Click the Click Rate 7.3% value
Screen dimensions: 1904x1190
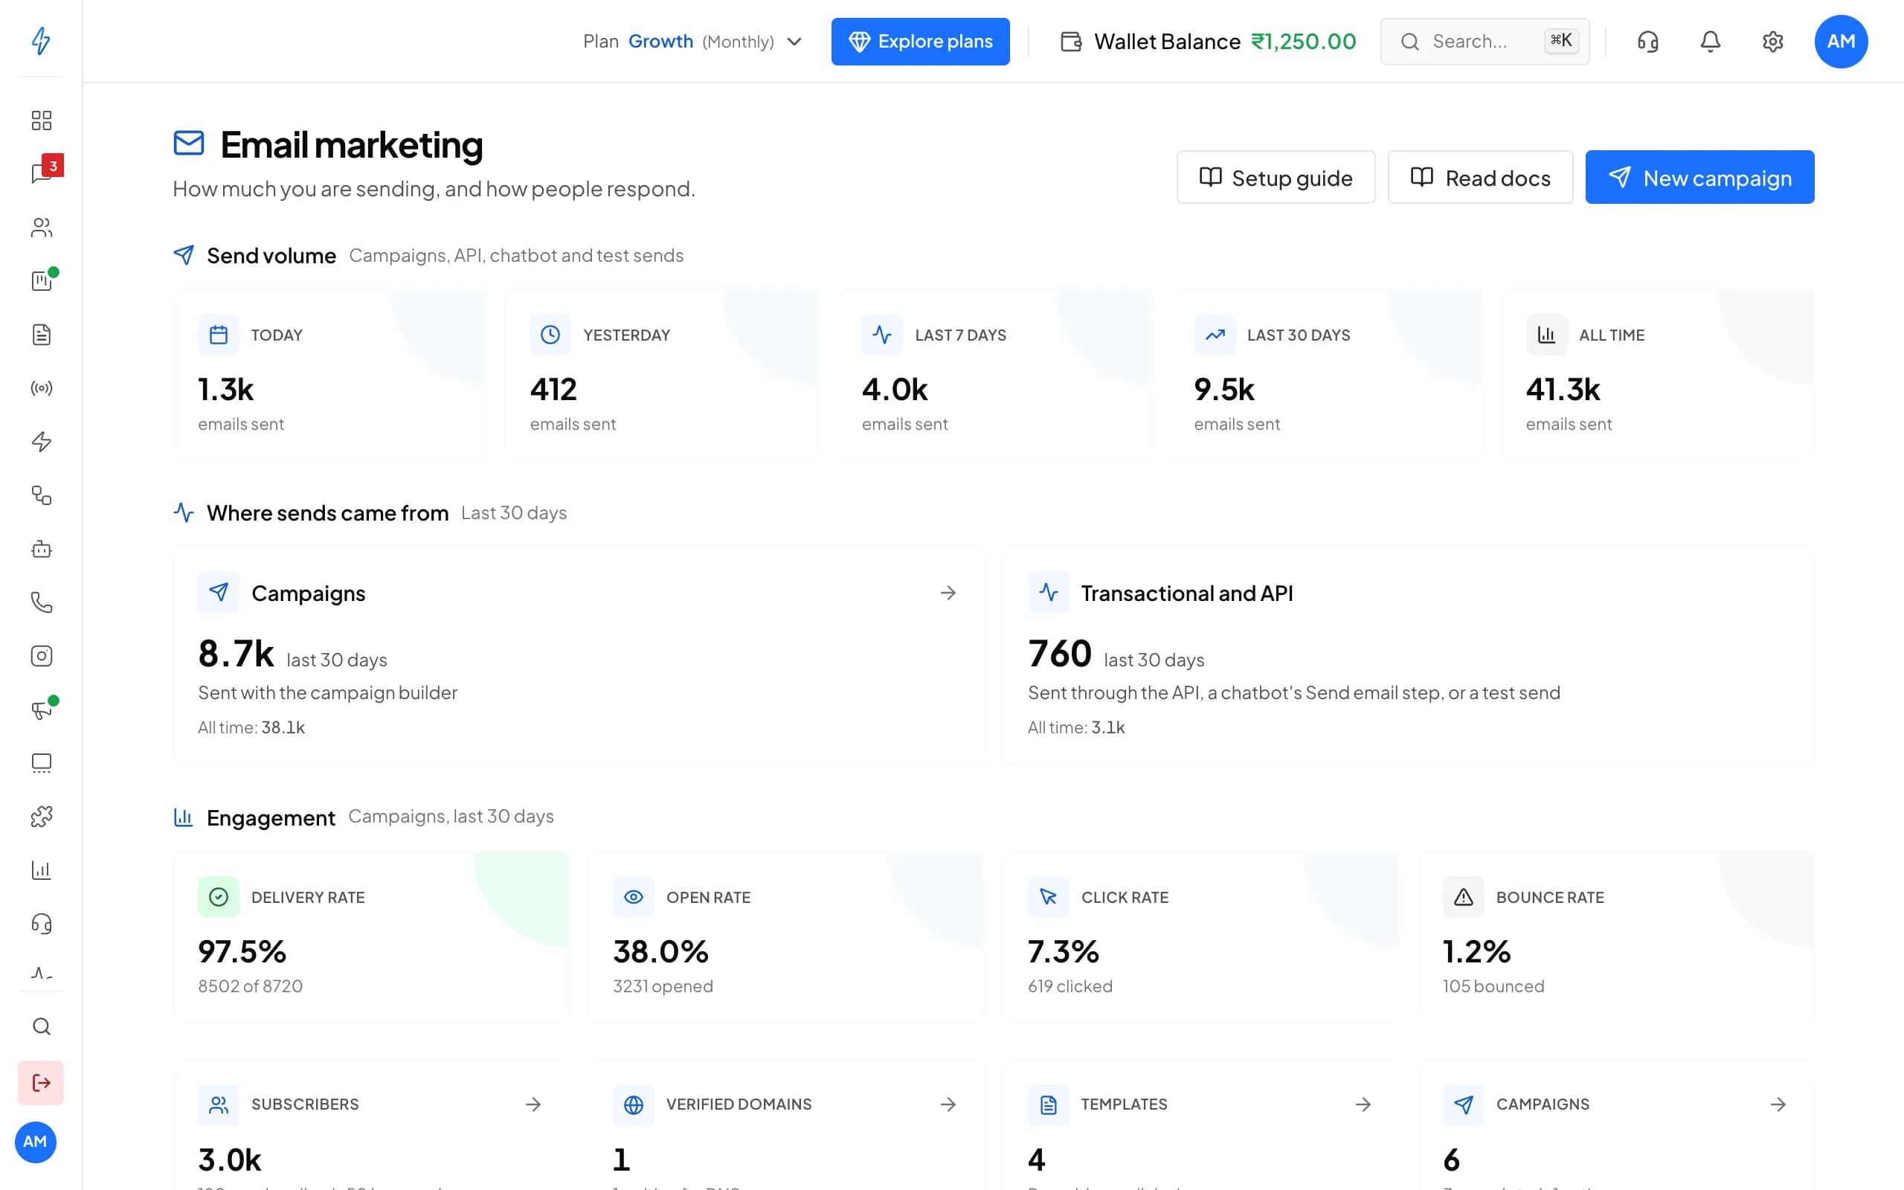1063,951
